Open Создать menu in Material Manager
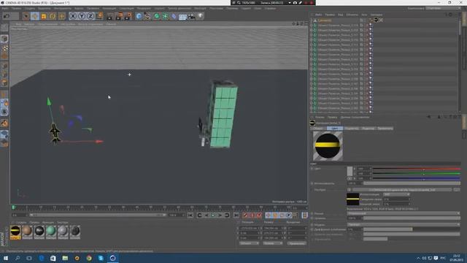Image resolution: width=467 pixels, height=263 pixels. [x=20, y=222]
